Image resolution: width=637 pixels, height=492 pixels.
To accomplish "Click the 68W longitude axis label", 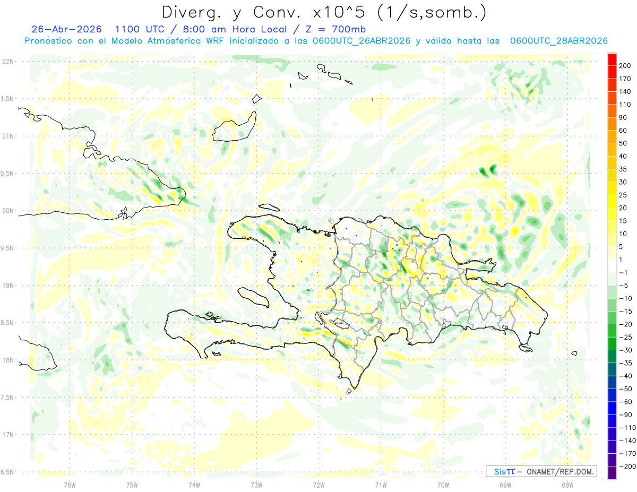I will coord(567,484).
